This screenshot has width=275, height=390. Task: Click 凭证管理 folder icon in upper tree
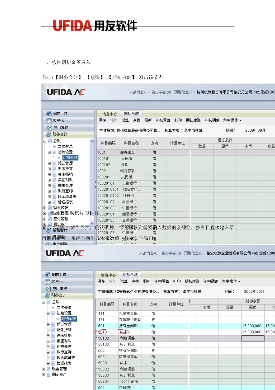pyautogui.click(x=54, y=163)
